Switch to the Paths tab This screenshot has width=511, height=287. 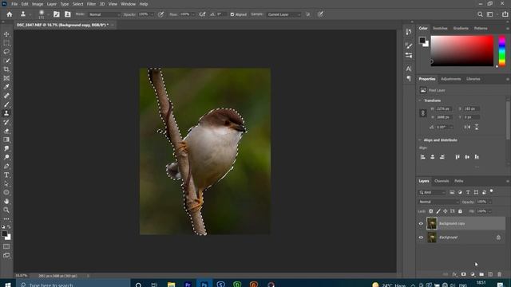(459, 181)
